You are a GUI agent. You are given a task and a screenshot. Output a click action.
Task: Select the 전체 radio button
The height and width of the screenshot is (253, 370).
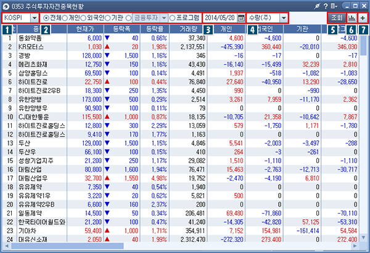[46, 18]
